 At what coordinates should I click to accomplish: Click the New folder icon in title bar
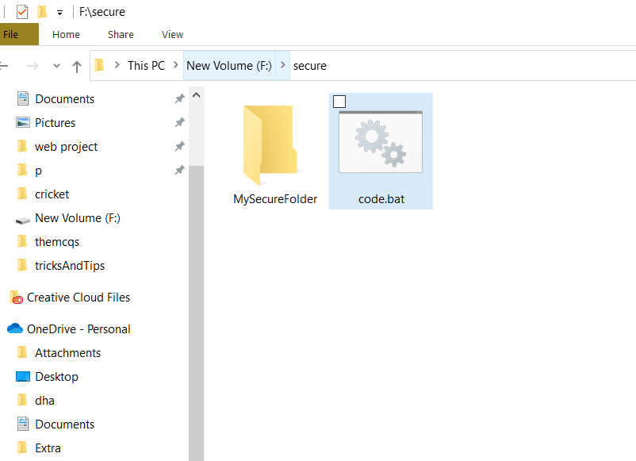pyautogui.click(x=42, y=12)
